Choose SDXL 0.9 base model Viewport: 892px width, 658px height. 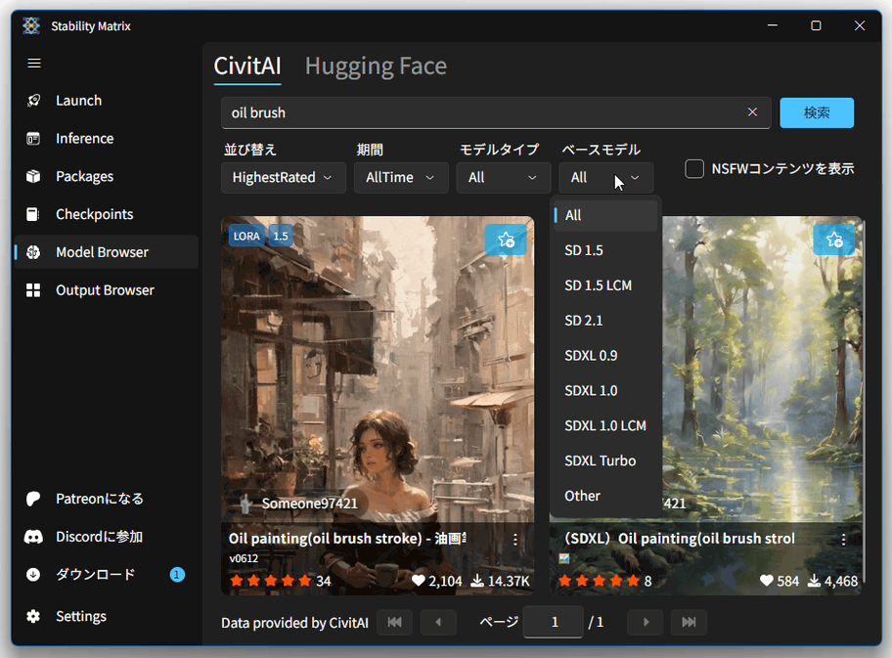point(605,356)
